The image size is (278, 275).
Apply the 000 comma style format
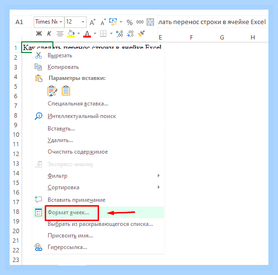pyautogui.click(x=139, y=22)
